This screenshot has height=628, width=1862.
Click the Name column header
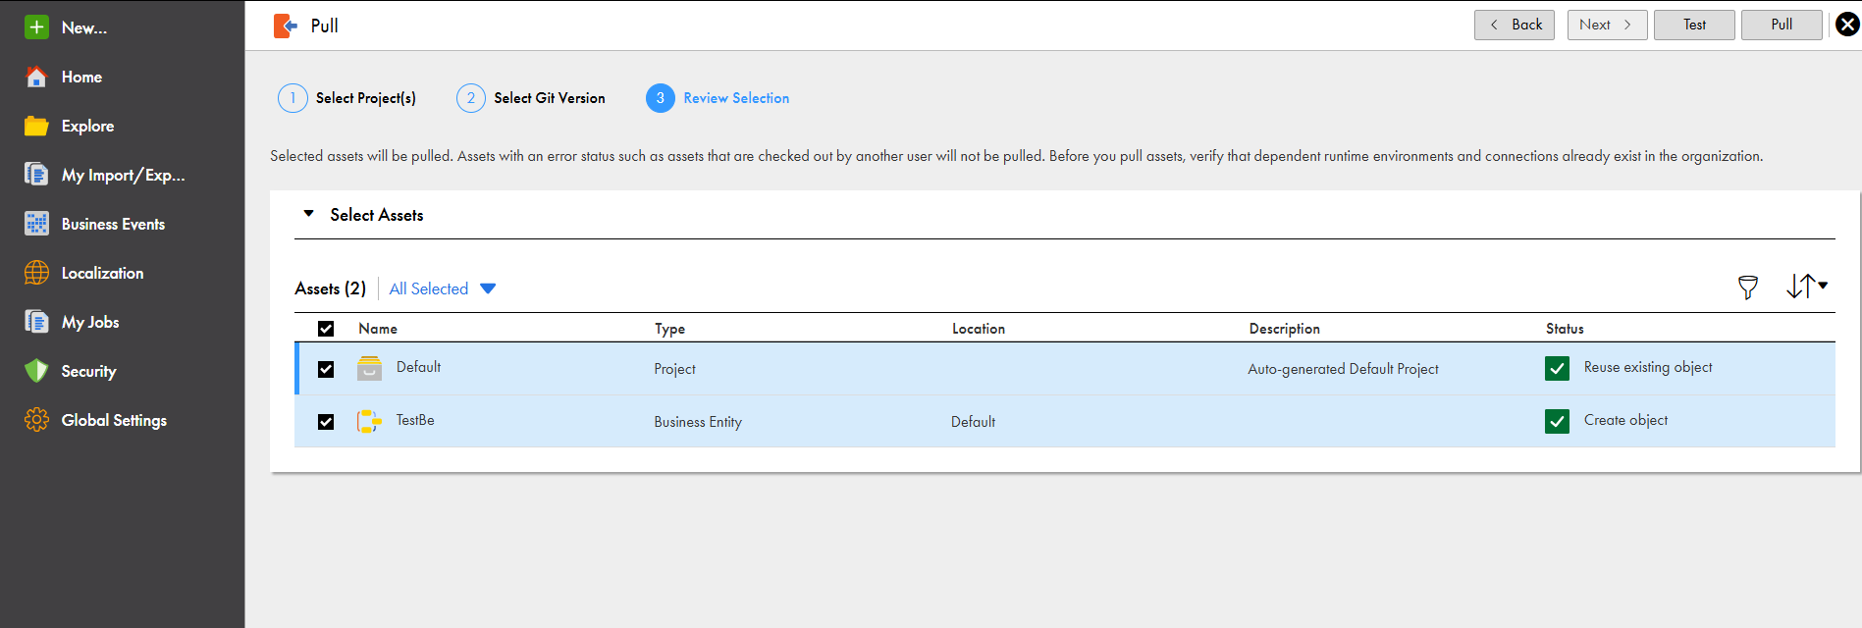coord(378,329)
